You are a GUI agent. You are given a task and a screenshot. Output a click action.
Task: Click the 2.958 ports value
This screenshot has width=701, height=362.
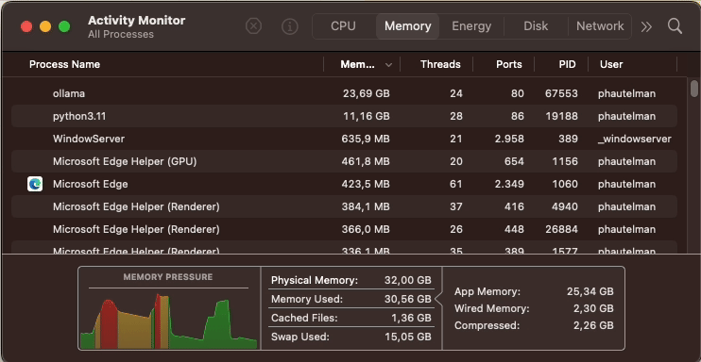point(509,139)
